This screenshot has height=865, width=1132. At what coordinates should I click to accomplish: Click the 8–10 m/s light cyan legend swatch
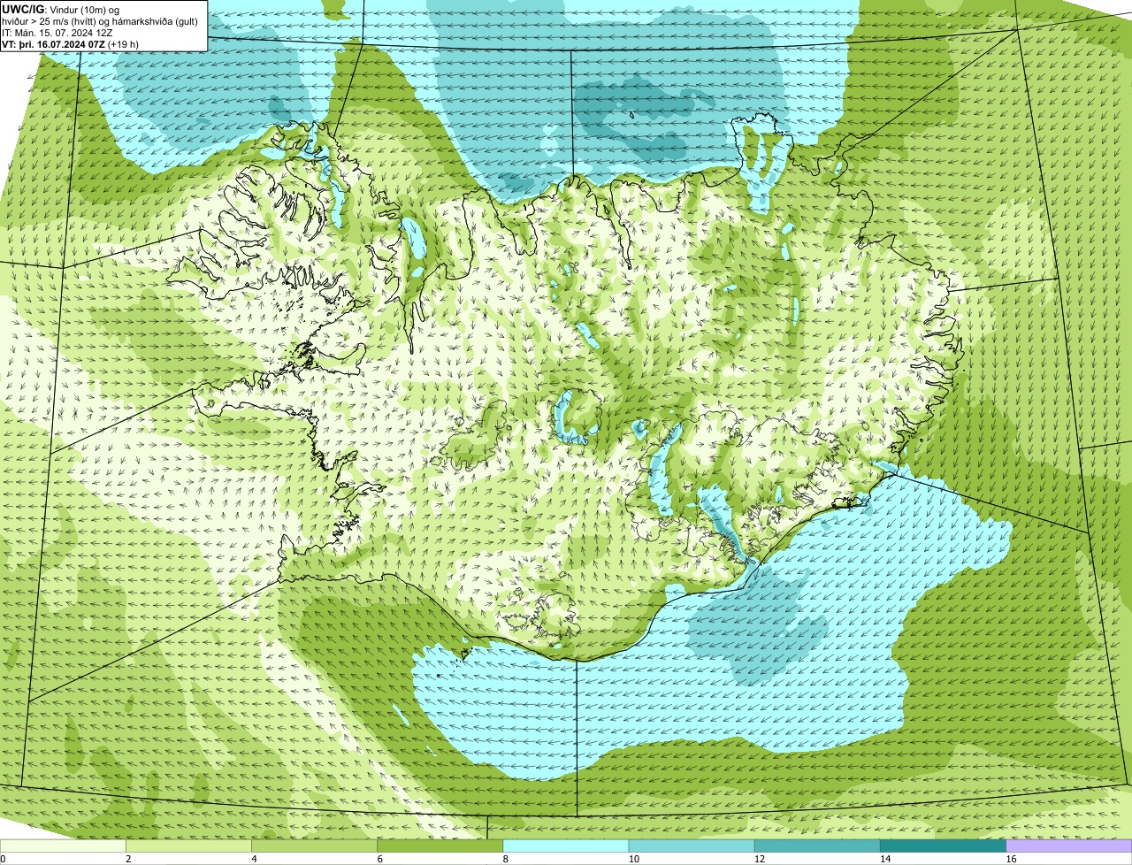pos(566,846)
